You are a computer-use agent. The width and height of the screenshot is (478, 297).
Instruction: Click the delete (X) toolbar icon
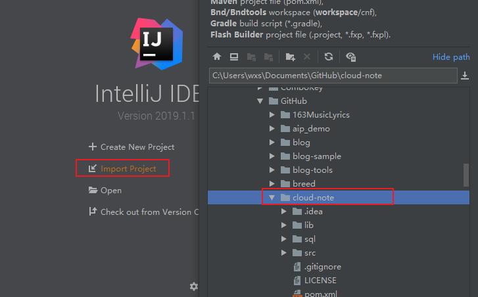coord(307,57)
